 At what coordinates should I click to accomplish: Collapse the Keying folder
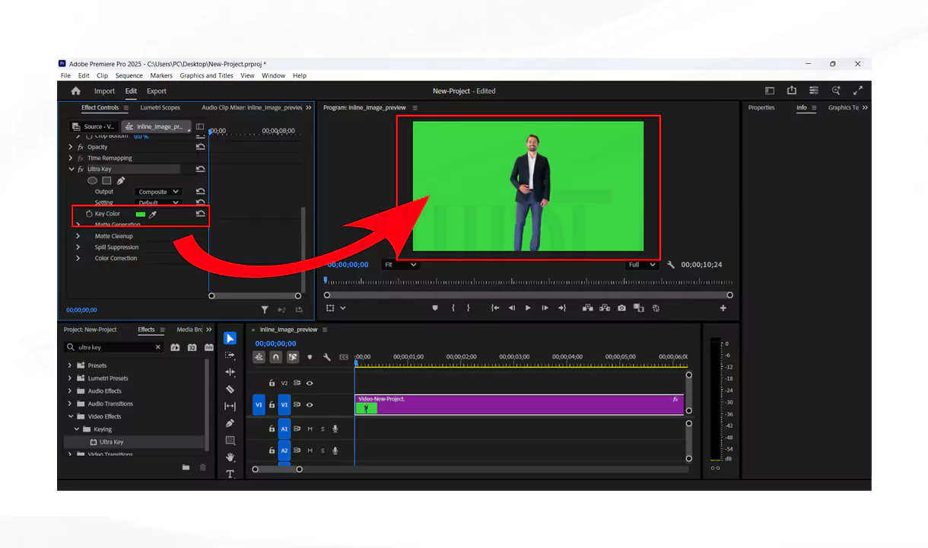[x=77, y=429]
